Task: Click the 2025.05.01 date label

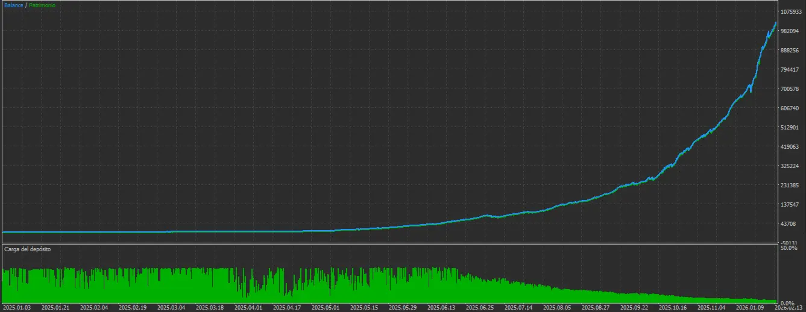Action: coord(327,307)
